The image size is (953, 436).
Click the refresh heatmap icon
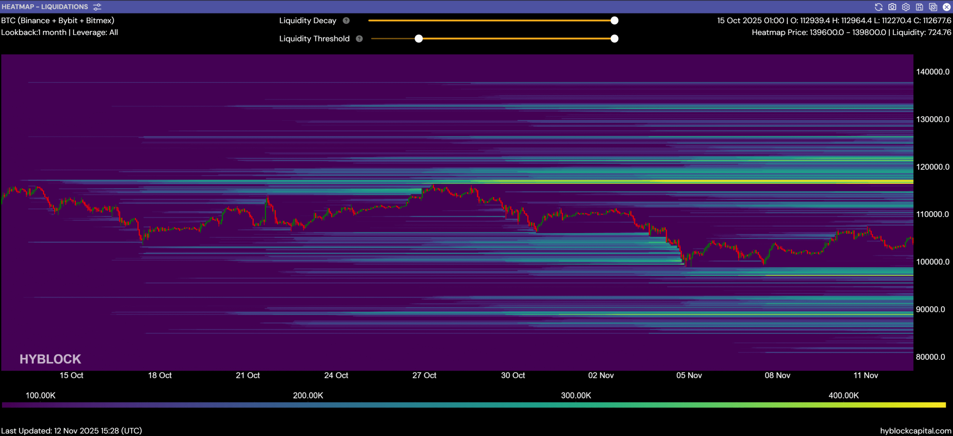pos(879,7)
